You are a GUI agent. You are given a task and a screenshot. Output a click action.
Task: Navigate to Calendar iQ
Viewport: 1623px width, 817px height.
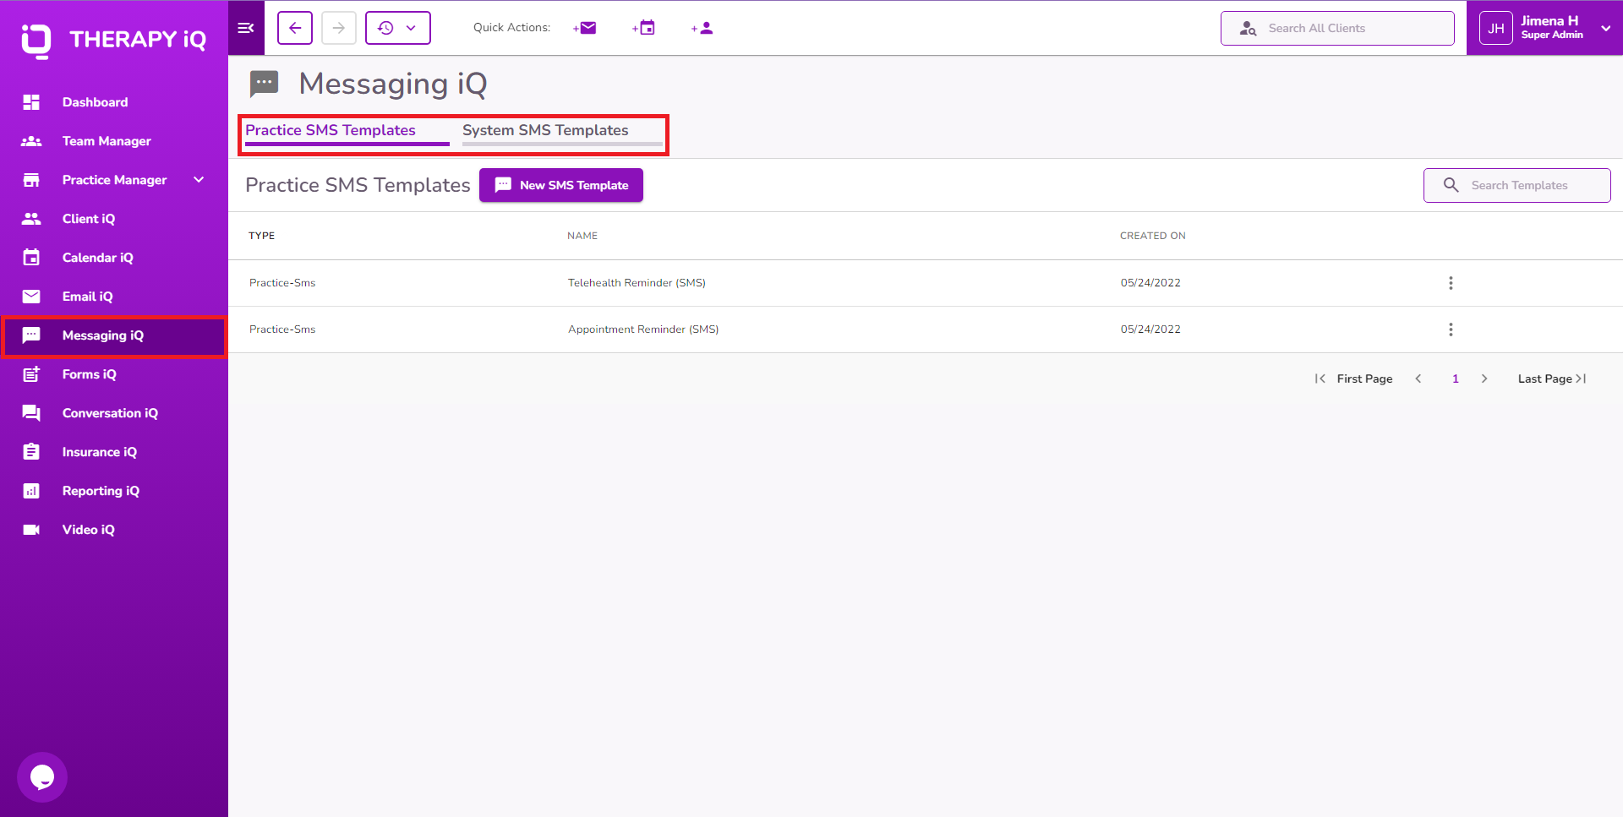(x=96, y=257)
